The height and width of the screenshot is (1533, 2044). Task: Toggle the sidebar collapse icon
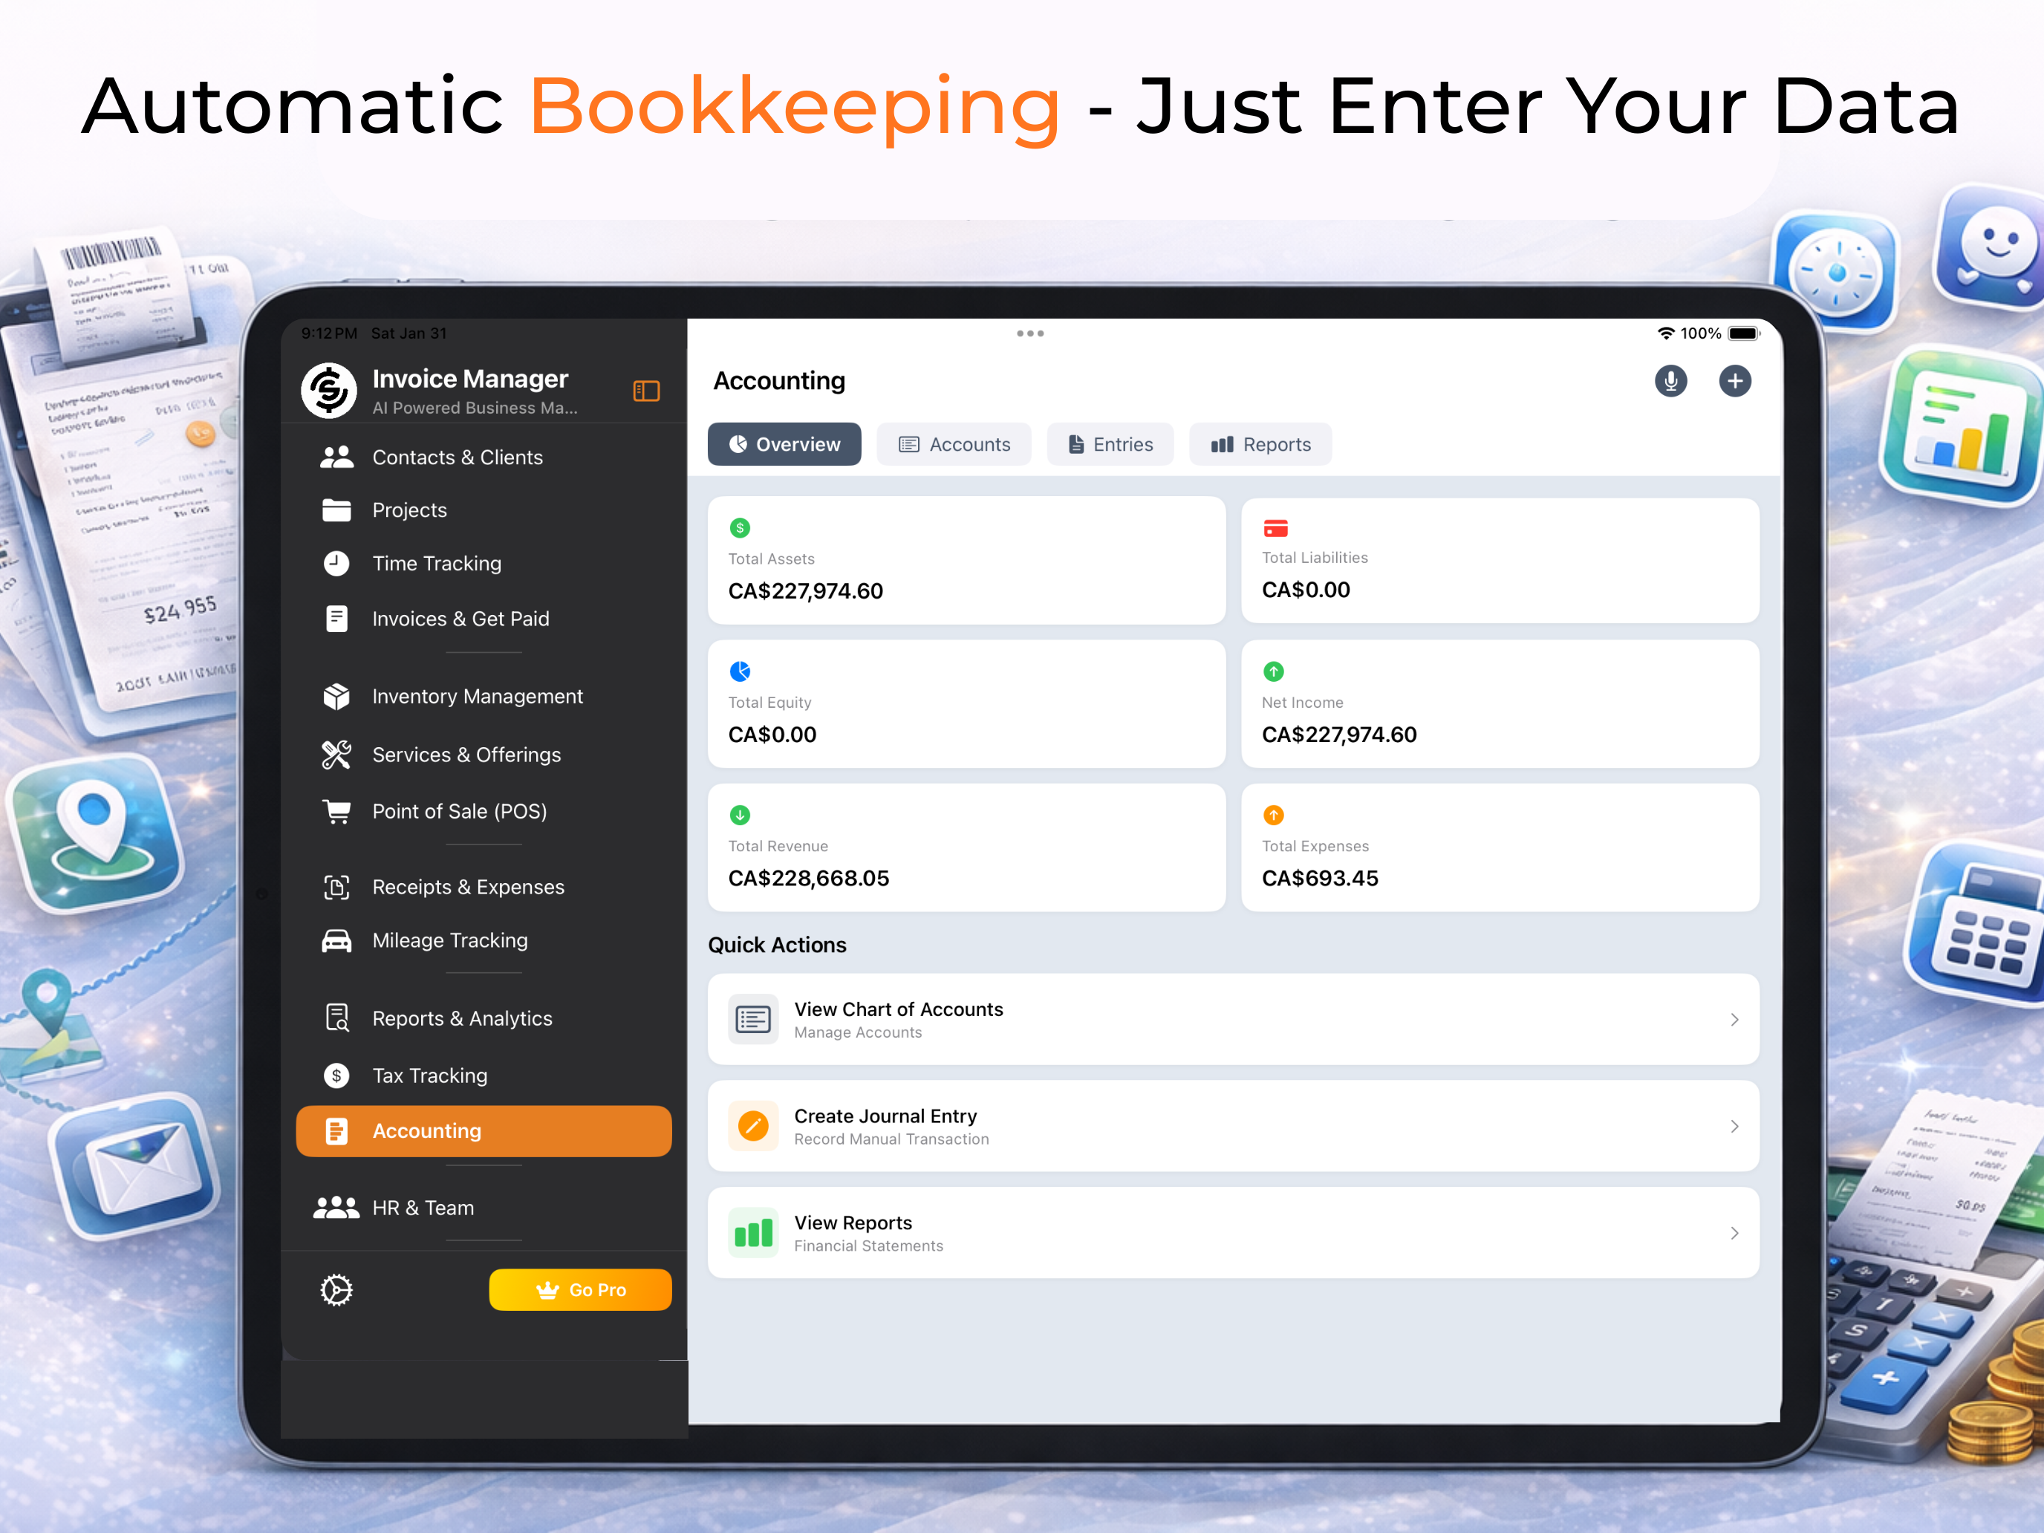click(x=646, y=391)
